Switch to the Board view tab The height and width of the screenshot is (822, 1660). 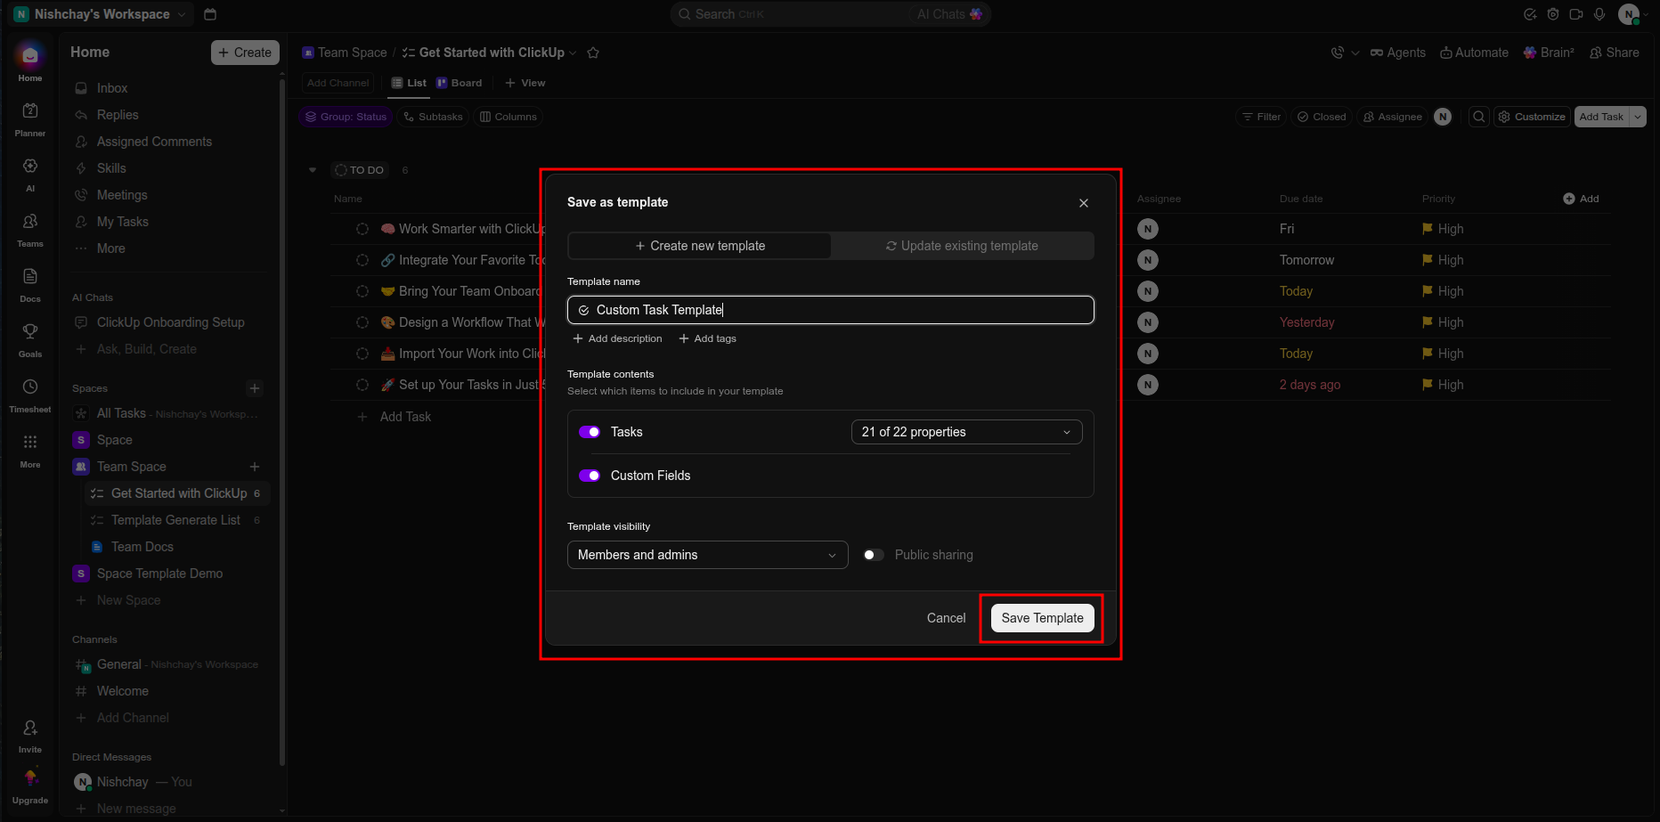460,83
